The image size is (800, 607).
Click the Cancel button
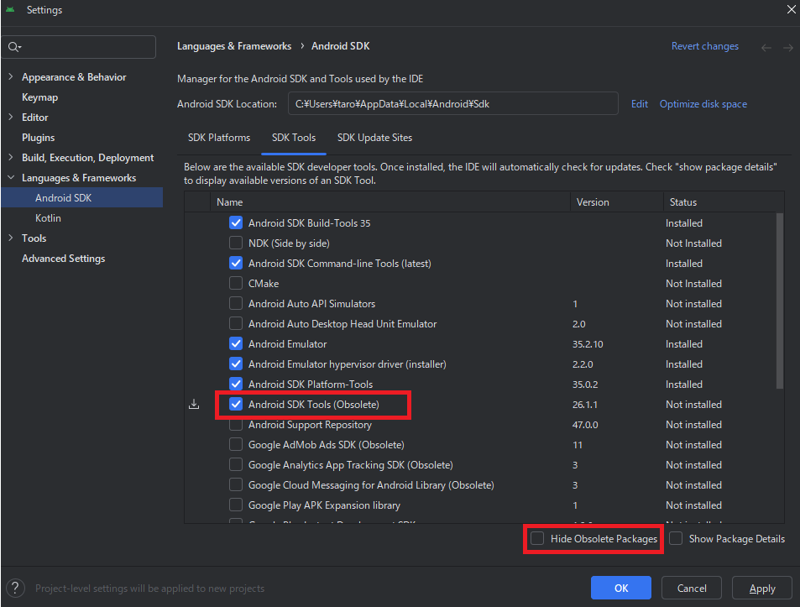click(x=692, y=589)
